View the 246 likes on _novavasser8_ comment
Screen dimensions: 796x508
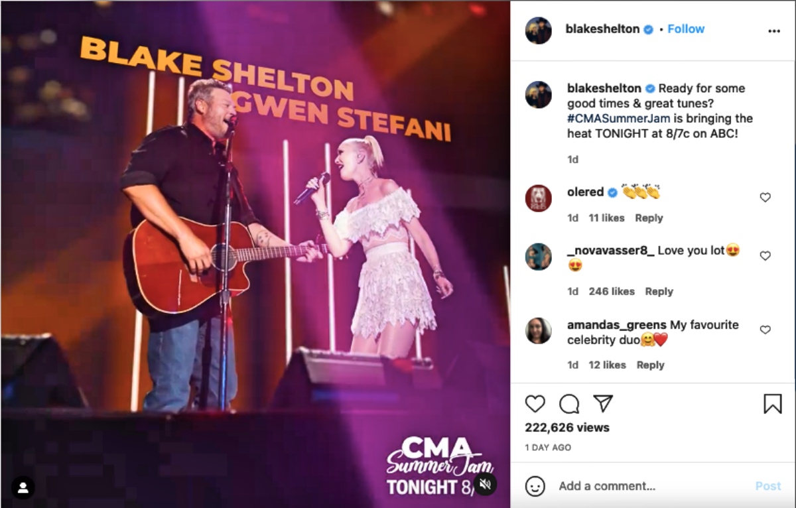(x=612, y=292)
